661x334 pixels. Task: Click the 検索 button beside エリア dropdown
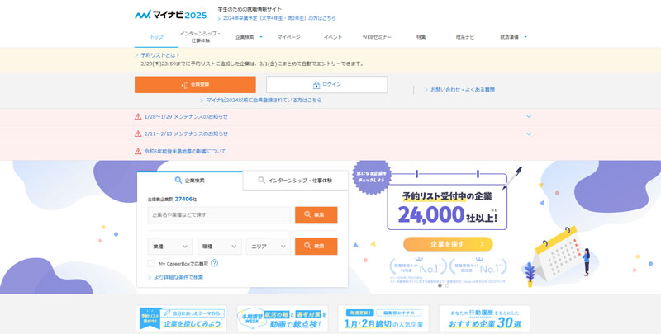(316, 246)
